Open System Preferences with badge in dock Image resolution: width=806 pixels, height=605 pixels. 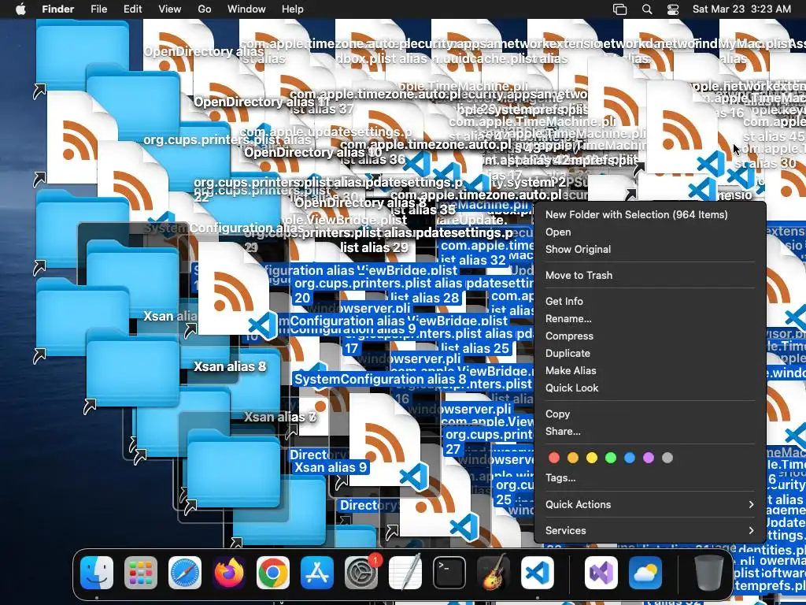point(361,573)
